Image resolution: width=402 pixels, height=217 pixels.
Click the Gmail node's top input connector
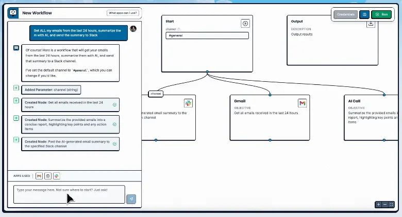tap(270, 95)
